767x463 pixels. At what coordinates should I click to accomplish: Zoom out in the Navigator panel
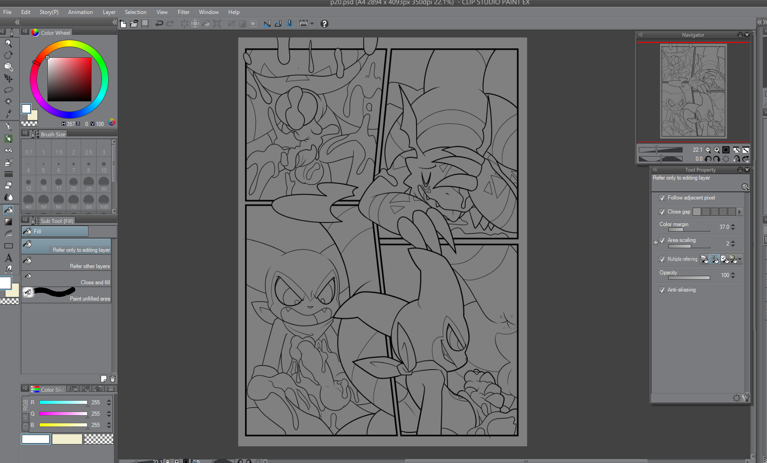[x=708, y=150]
